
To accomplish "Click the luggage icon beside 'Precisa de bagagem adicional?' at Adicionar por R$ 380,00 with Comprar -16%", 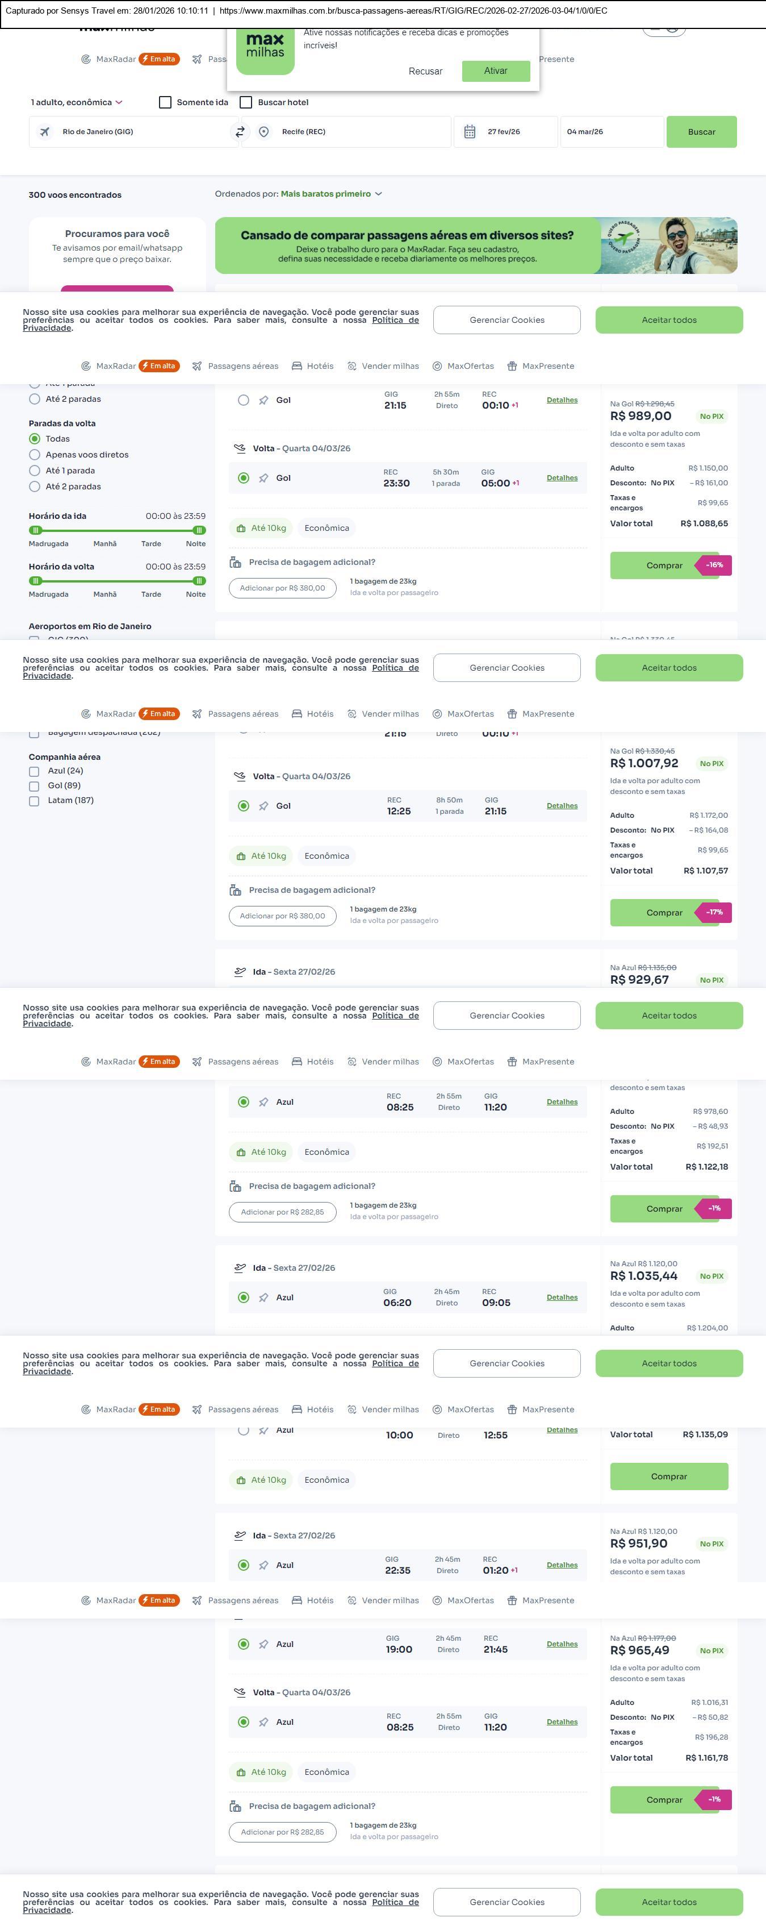I will (x=235, y=562).
